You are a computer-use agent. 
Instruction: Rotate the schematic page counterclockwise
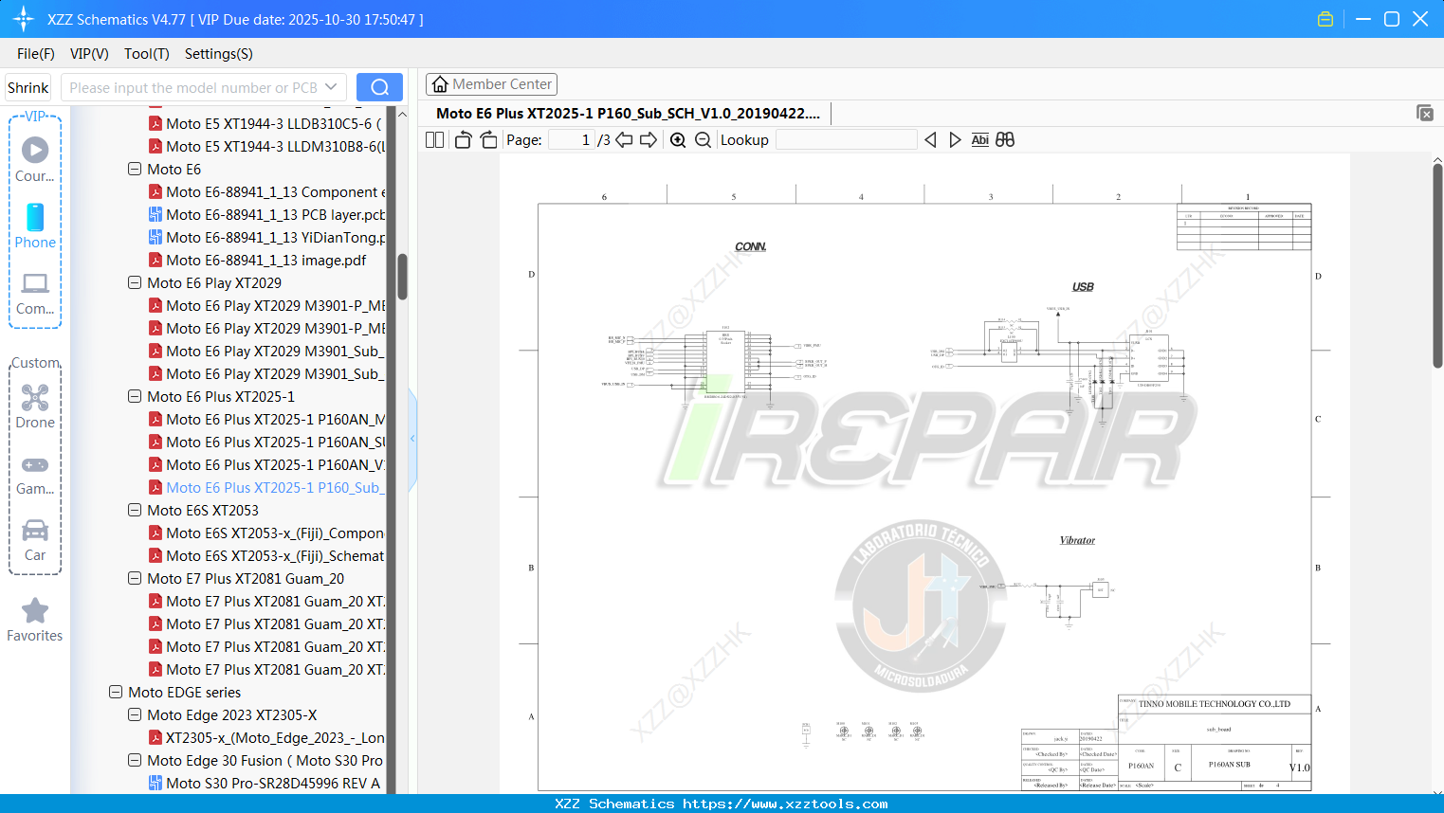pyautogui.click(x=463, y=140)
